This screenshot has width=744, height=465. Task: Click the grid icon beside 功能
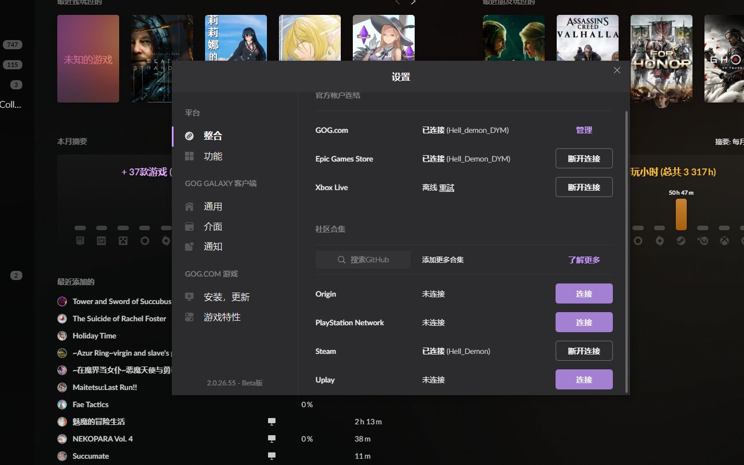point(189,156)
